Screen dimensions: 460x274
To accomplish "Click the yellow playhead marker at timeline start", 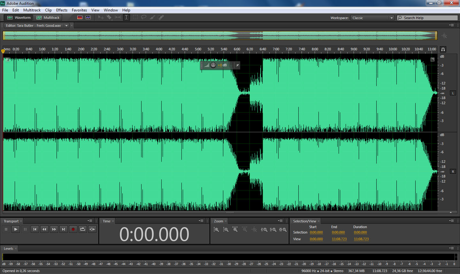I will click(x=3, y=51).
